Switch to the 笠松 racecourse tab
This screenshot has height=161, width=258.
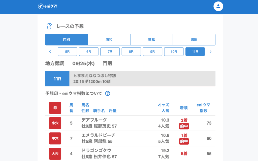click(x=151, y=39)
